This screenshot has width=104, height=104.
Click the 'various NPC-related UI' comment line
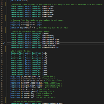[x=30, y=32]
